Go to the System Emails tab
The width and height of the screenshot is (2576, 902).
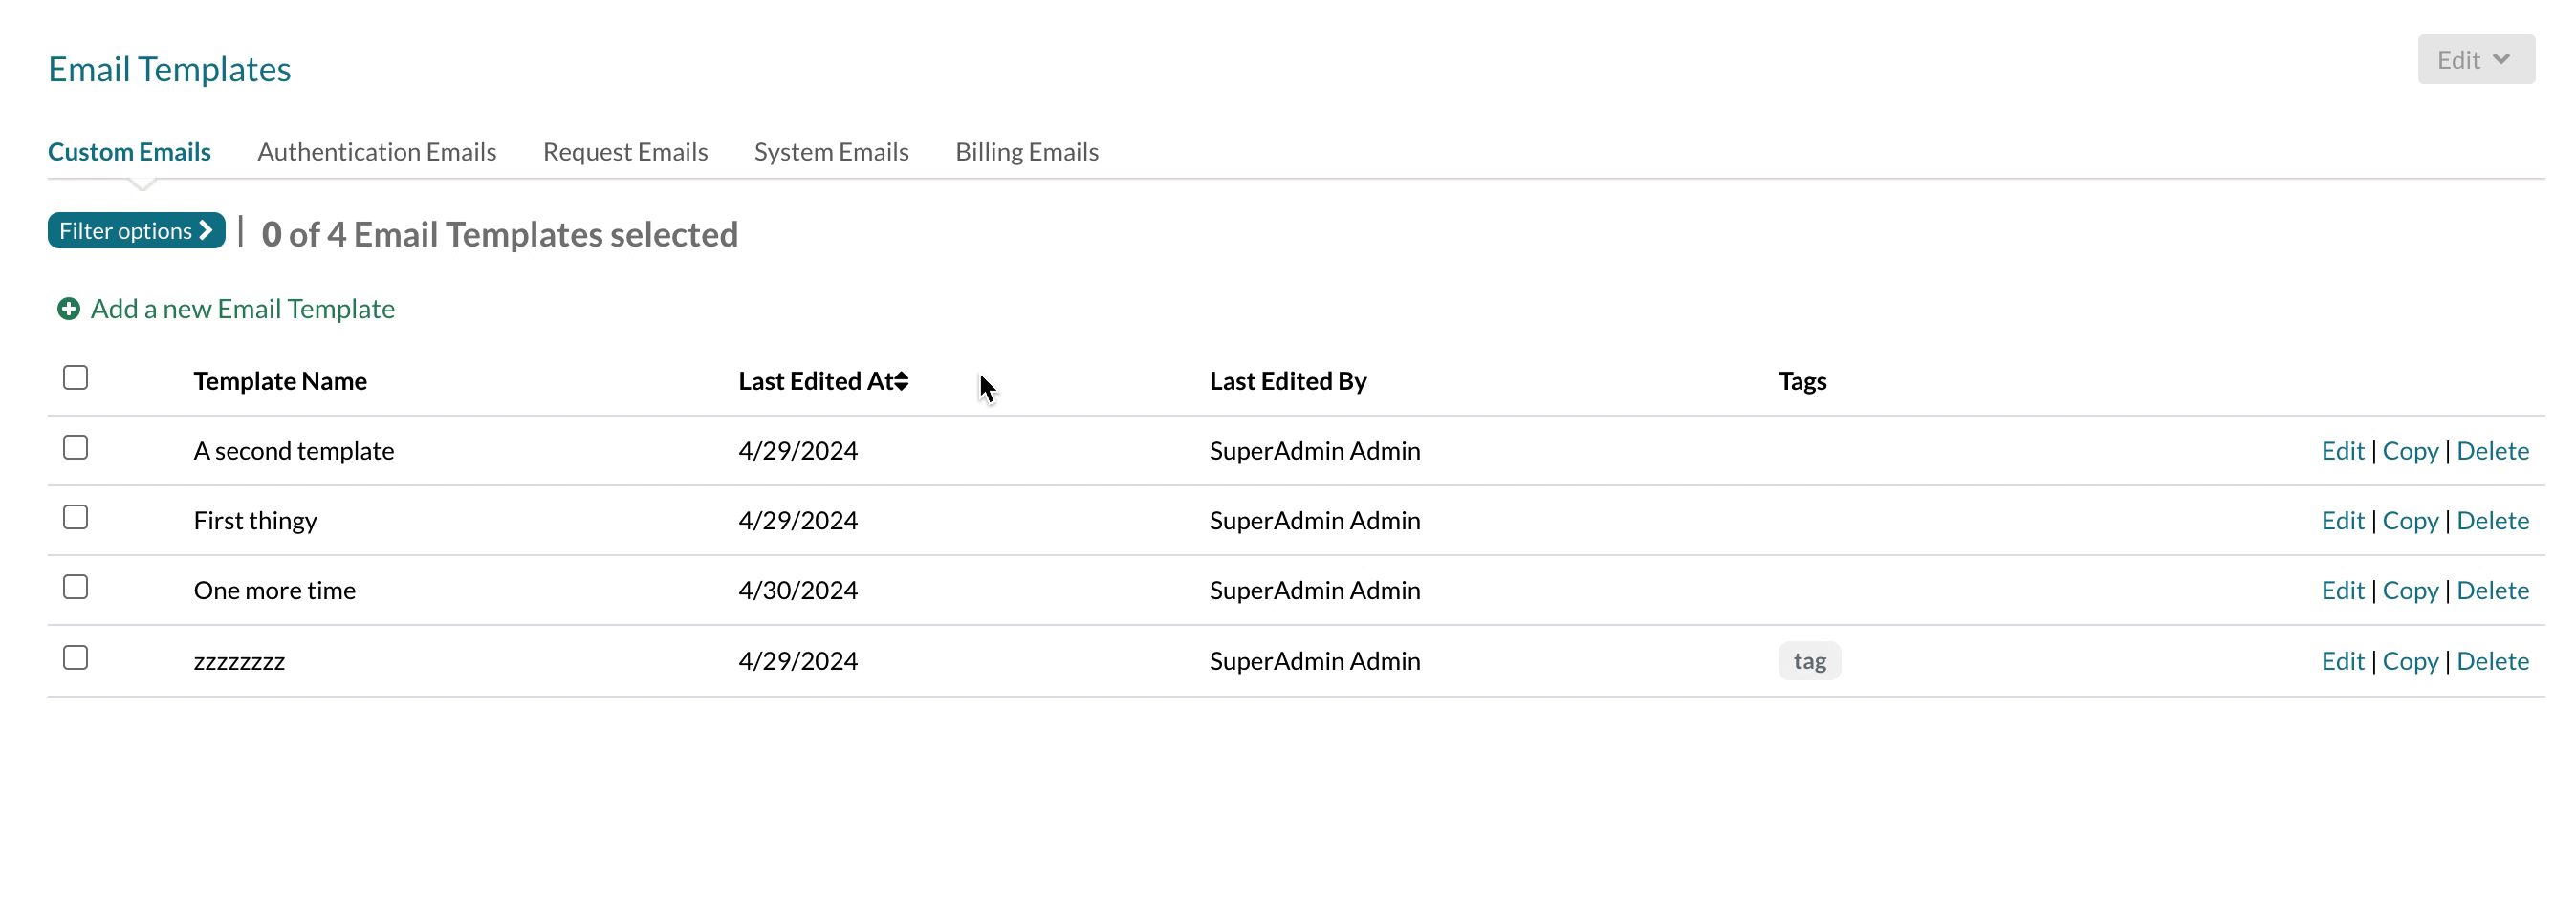pos(830,152)
